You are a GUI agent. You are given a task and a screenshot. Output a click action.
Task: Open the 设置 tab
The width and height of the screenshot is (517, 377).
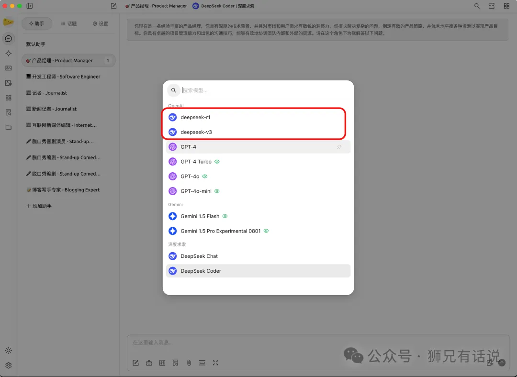[100, 23]
